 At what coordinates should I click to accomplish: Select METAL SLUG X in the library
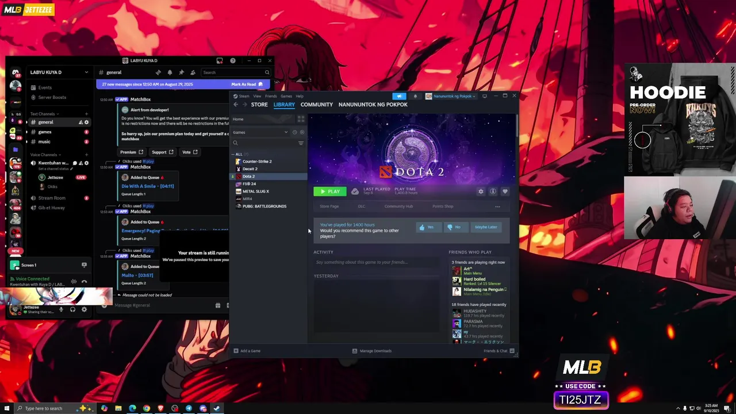click(256, 191)
